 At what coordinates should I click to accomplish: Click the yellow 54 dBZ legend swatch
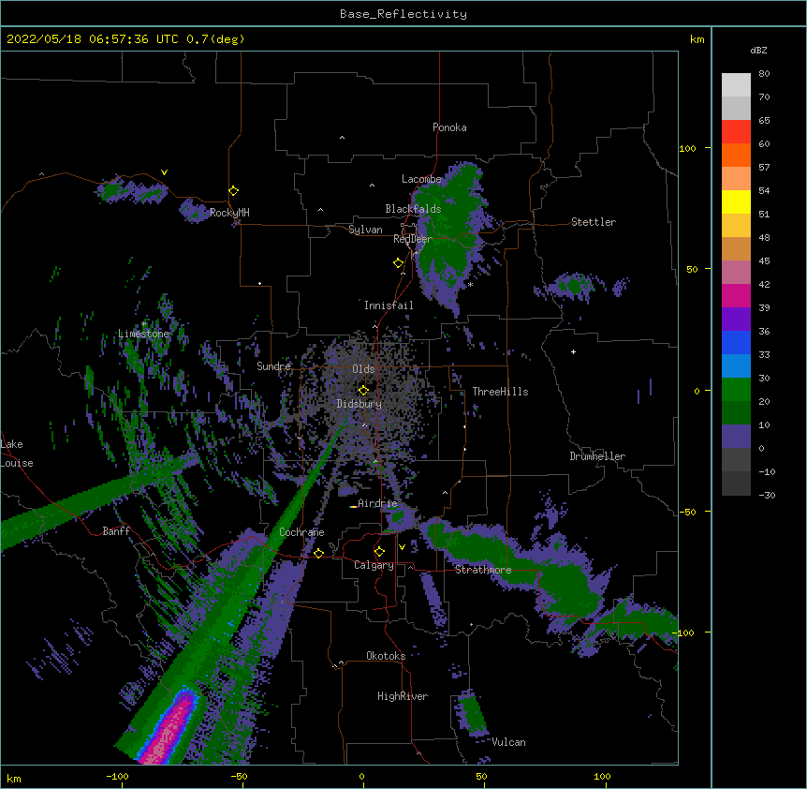pos(736,201)
